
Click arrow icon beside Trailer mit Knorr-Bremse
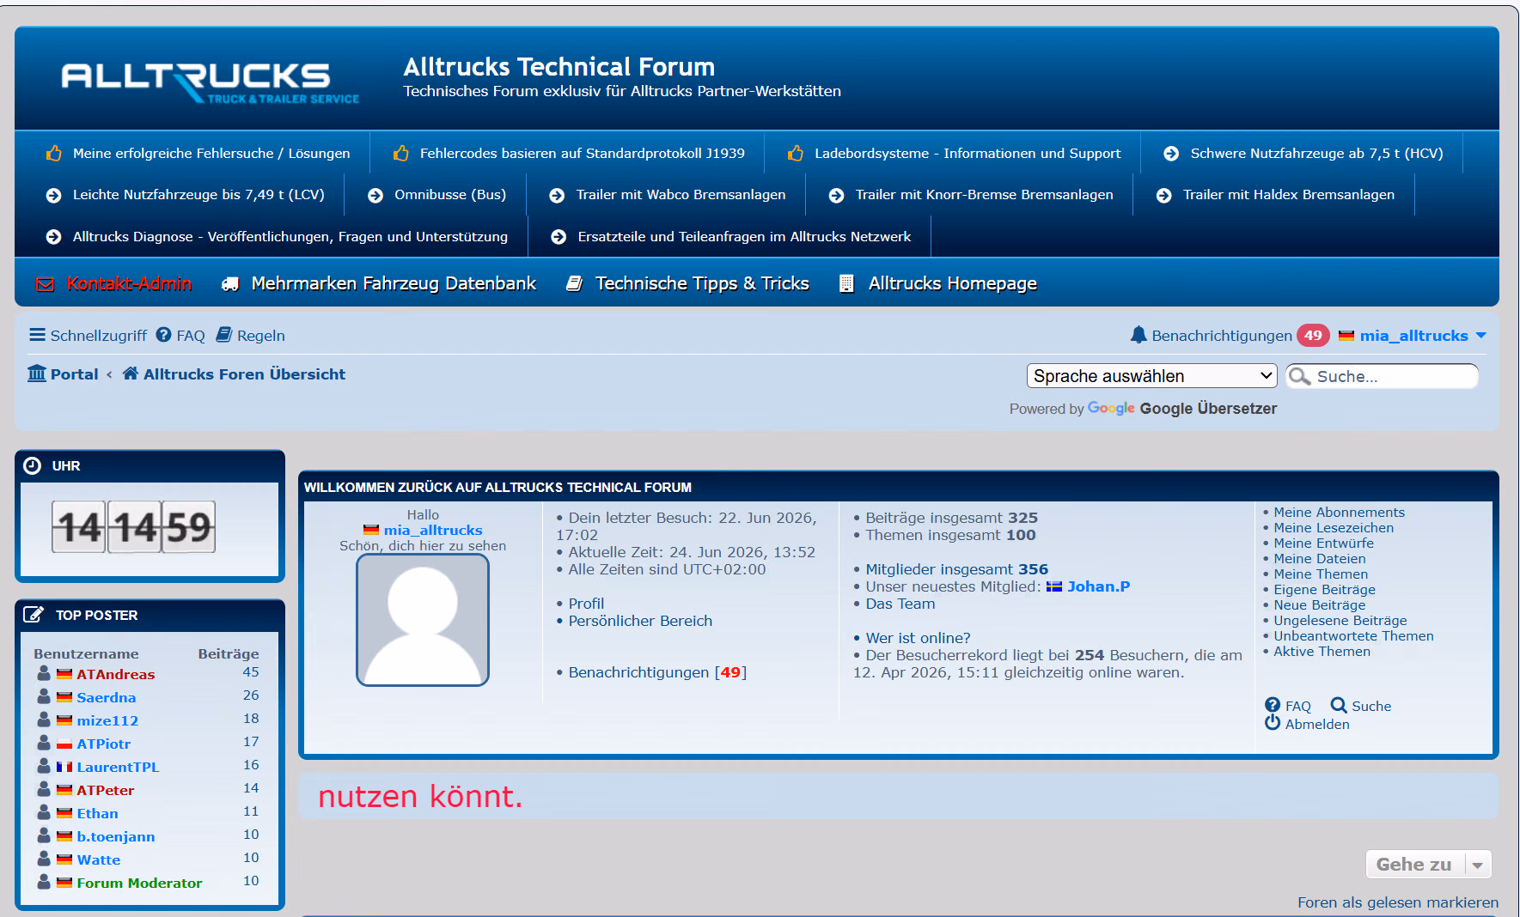click(x=836, y=195)
